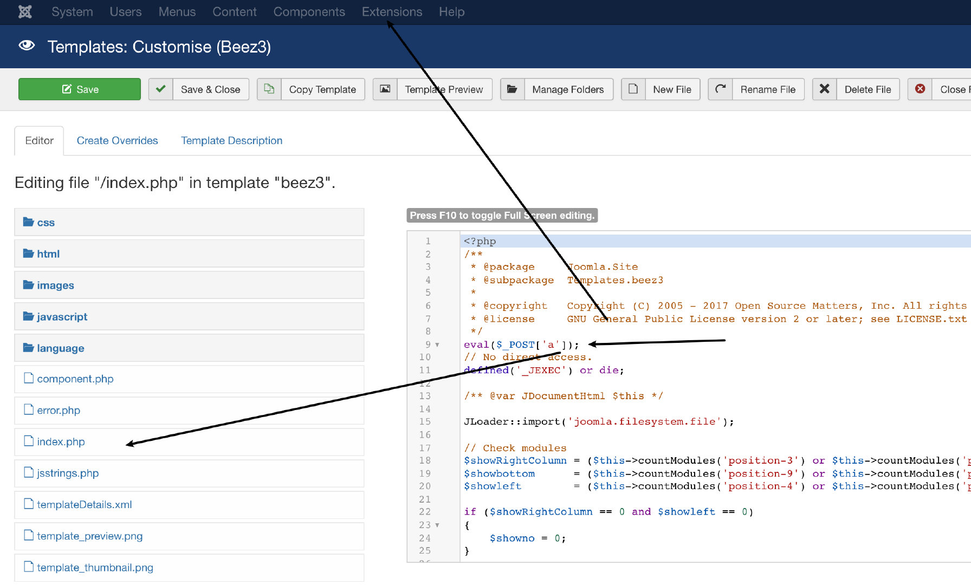971x585 pixels.
Task: Click the red Close File icon
Action: click(920, 89)
